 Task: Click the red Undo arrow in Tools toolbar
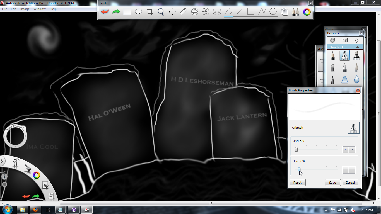[105, 12]
